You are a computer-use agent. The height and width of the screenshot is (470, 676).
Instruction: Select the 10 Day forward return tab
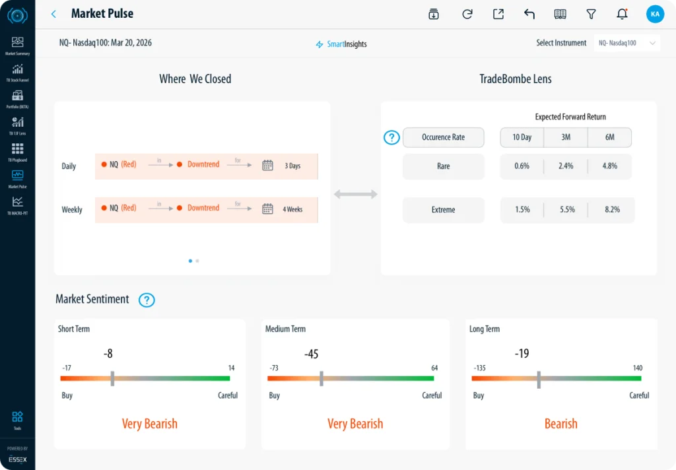click(522, 137)
